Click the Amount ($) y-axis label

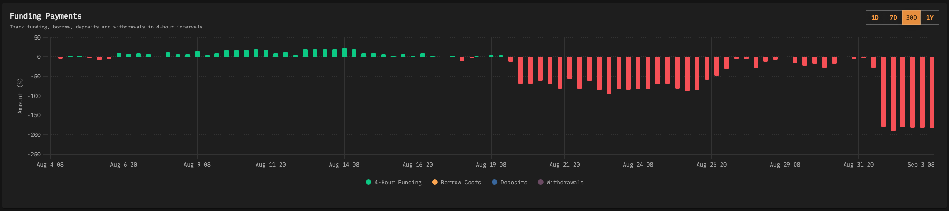point(20,96)
